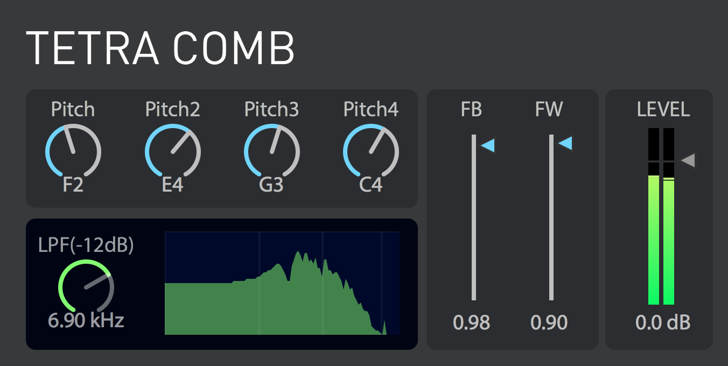This screenshot has width=728, height=366.
Task: Click the Pitch3 knob set to G3
Action: pos(271,151)
